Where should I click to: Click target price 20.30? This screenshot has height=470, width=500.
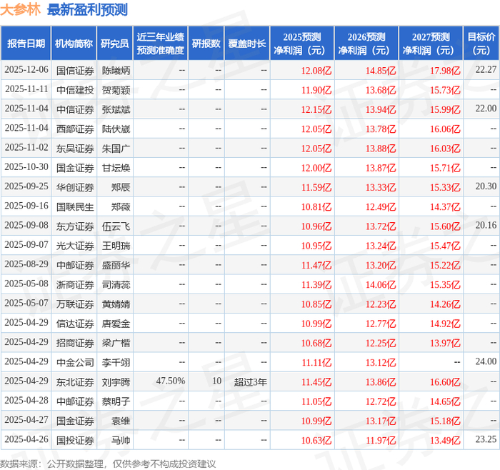tap(486, 186)
